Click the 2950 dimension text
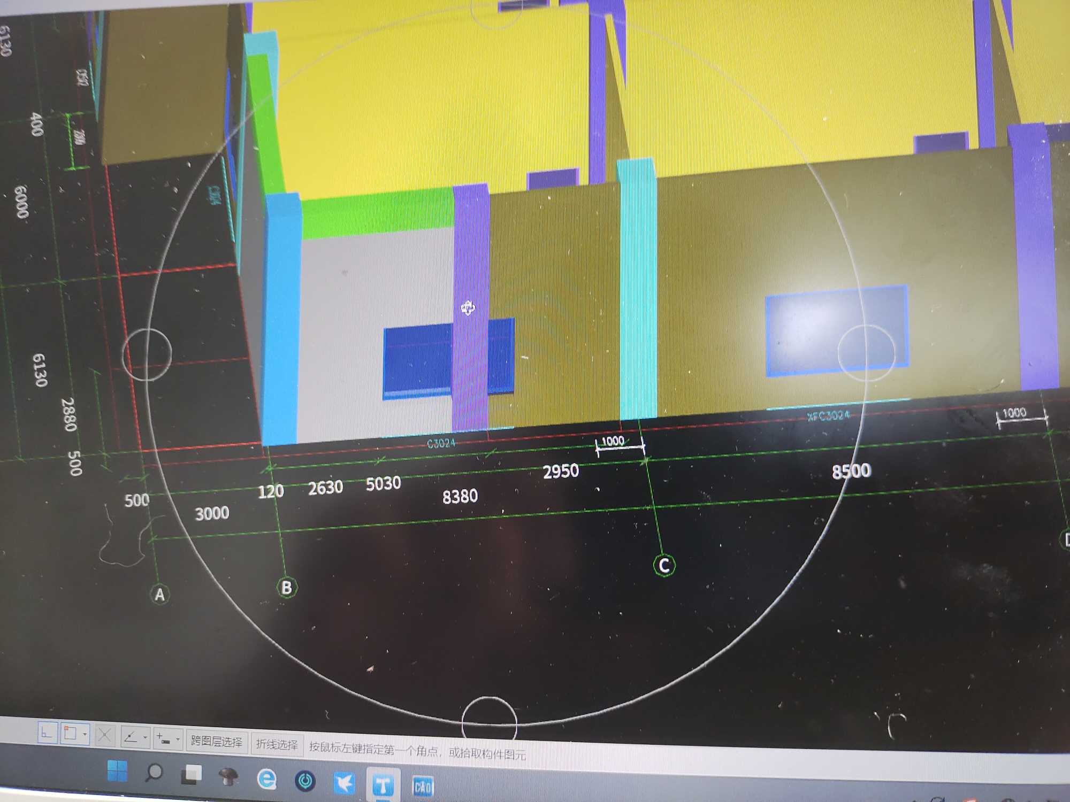 (561, 471)
